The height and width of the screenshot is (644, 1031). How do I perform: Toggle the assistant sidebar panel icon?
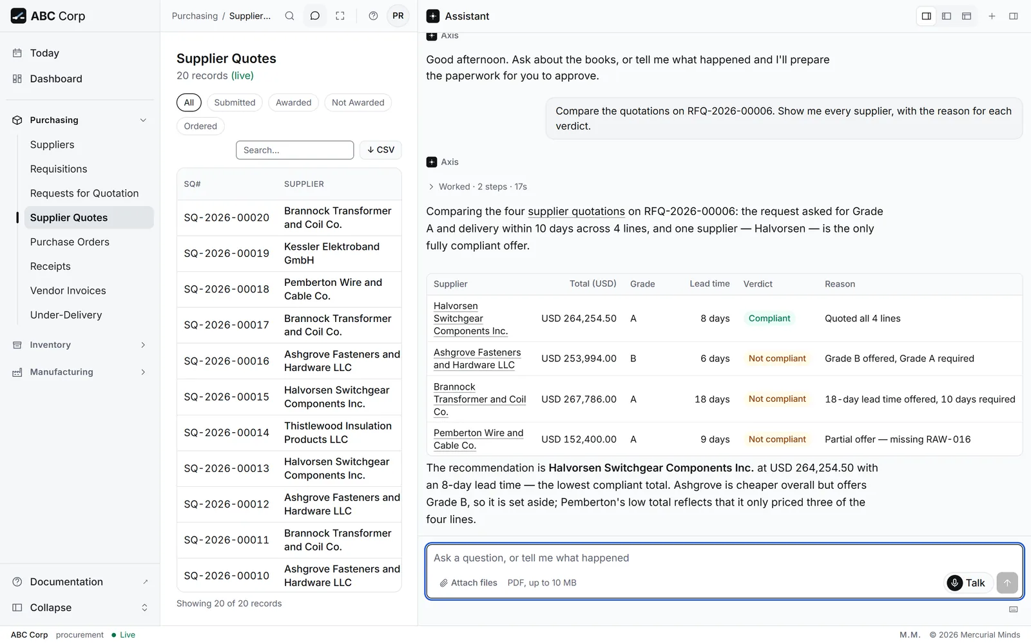[x=1014, y=16]
